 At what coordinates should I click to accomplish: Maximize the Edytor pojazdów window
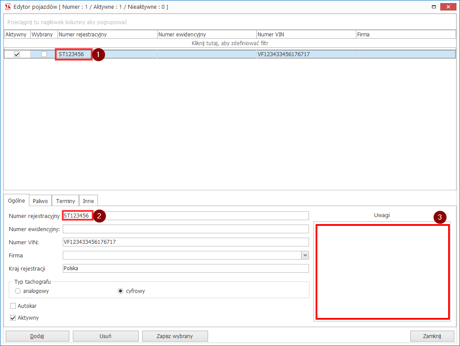434,7
